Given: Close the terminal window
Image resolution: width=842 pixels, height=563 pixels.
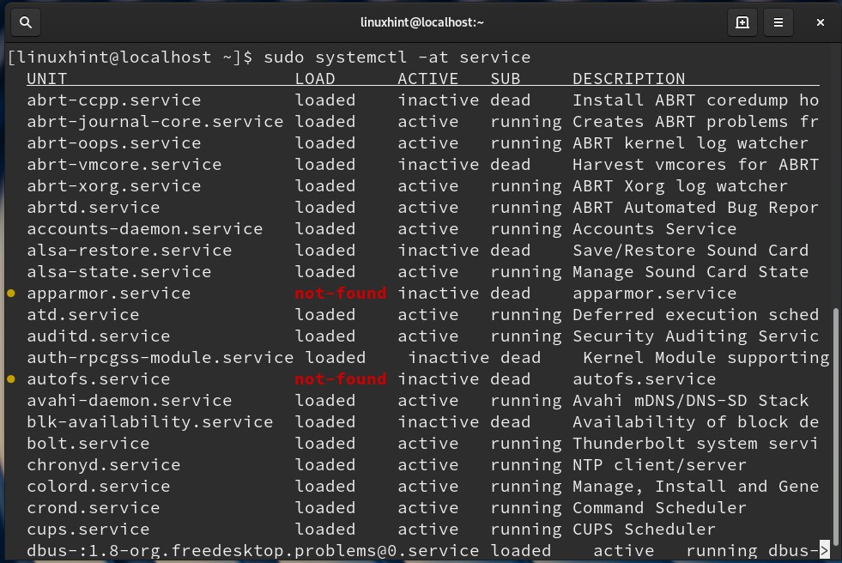Looking at the screenshot, I should pyautogui.click(x=821, y=22).
